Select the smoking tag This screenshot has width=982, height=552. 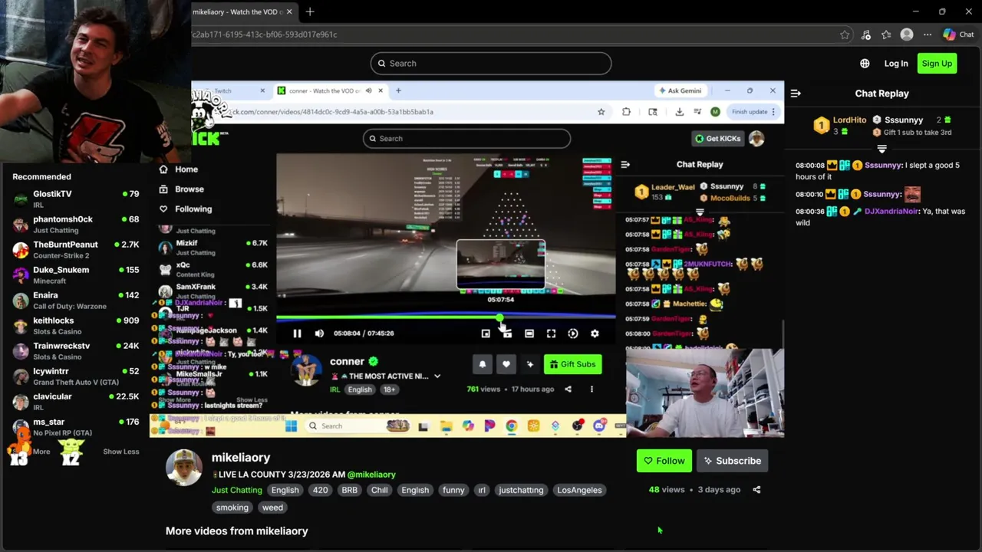tap(232, 508)
